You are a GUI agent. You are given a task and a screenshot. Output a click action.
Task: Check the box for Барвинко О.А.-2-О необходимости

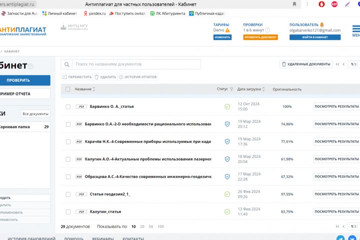(x=68, y=124)
